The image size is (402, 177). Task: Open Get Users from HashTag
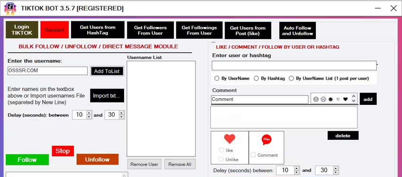point(98,30)
